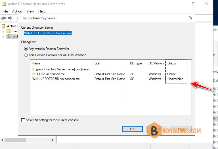This screenshot has width=218, height=149.
Task: Close the Change Directory Server dialog
Action: 191,18
